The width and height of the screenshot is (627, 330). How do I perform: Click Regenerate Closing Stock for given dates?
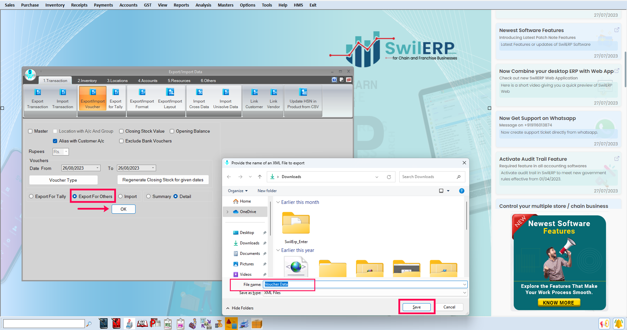pyautogui.click(x=163, y=180)
